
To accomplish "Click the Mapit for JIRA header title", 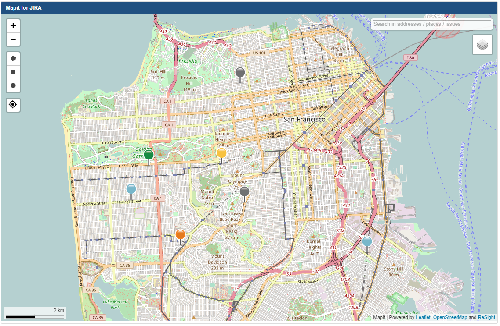I will click(24, 8).
